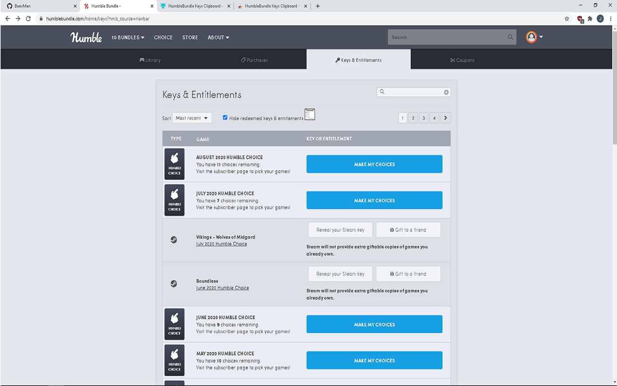The image size is (617, 386).
Task: Switch to the Purchases tab
Action: (x=254, y=59)
